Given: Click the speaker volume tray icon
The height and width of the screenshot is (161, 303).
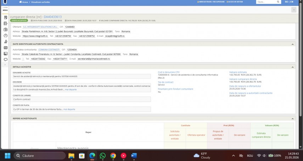Looking at the screenshot, I should click(x=264, y=156).
